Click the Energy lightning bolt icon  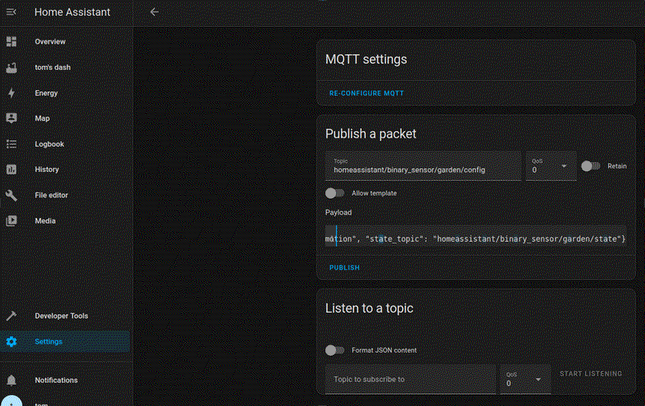pyautogui.click(x=12, y=93)
